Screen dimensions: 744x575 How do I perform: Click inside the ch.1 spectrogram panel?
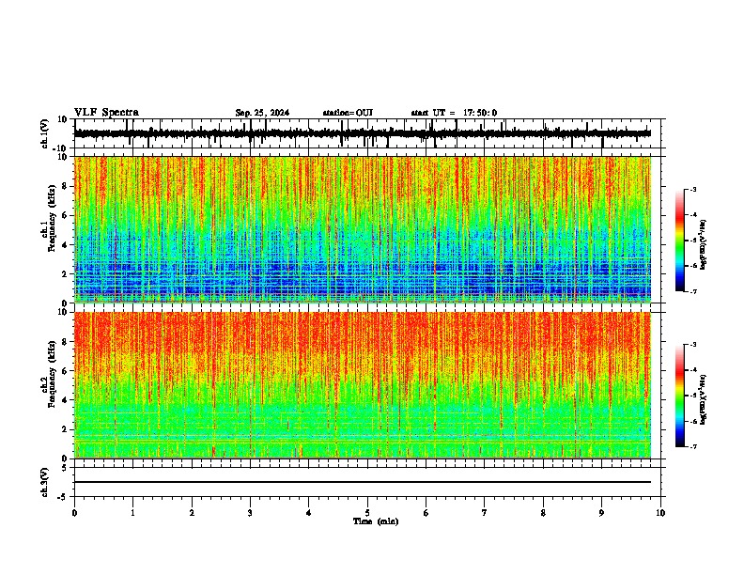(x=362, y=229)
